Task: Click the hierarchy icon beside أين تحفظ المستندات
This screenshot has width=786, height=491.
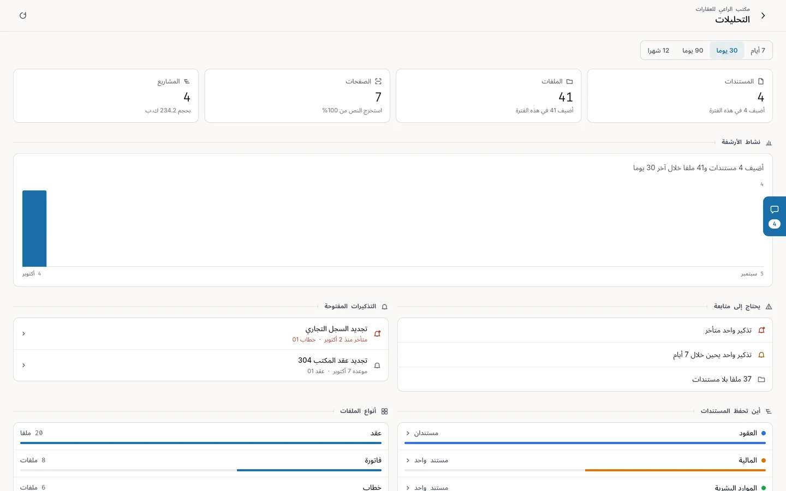Action: (769, 411)
